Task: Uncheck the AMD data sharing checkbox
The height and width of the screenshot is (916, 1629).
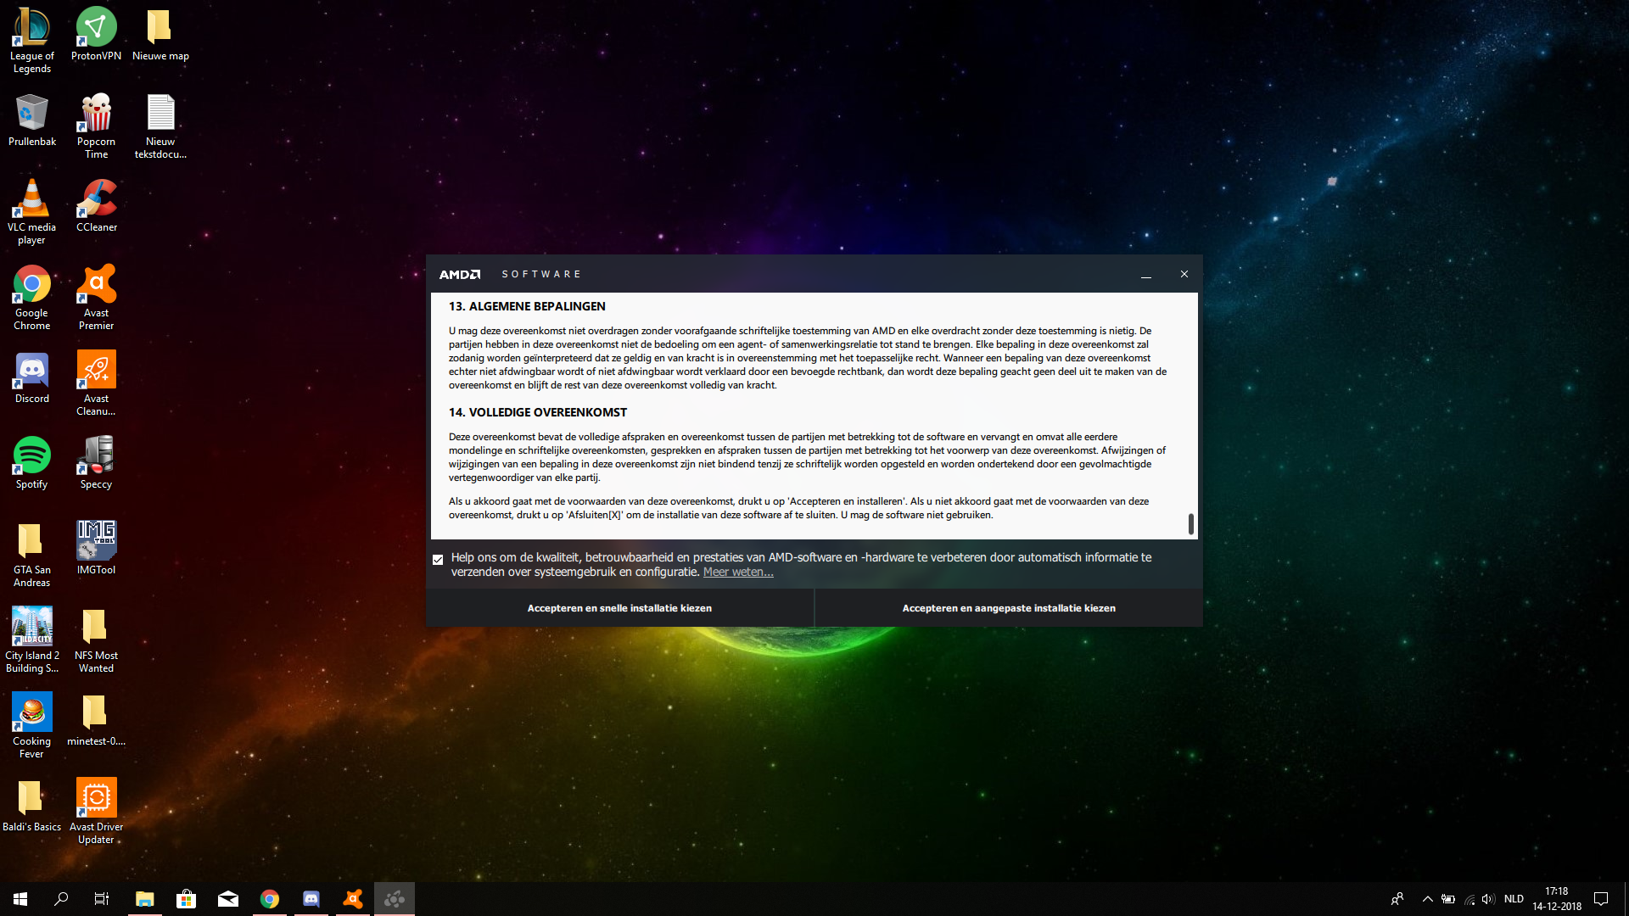Action: pyautogui.click(x=438, y=560)
